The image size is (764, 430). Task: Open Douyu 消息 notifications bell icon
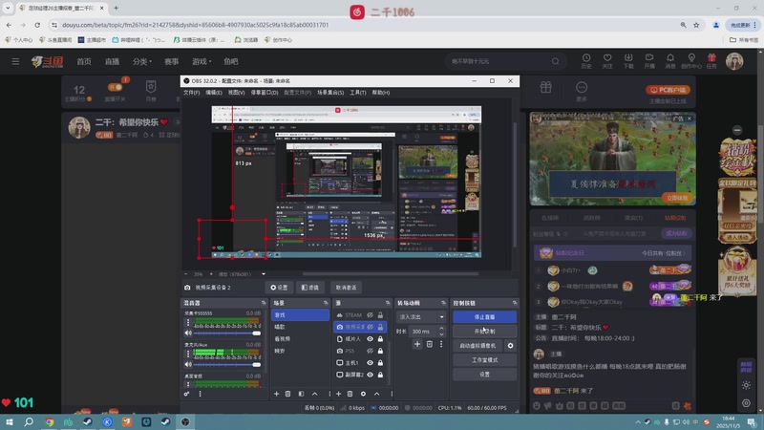click(x=670, y=61)
